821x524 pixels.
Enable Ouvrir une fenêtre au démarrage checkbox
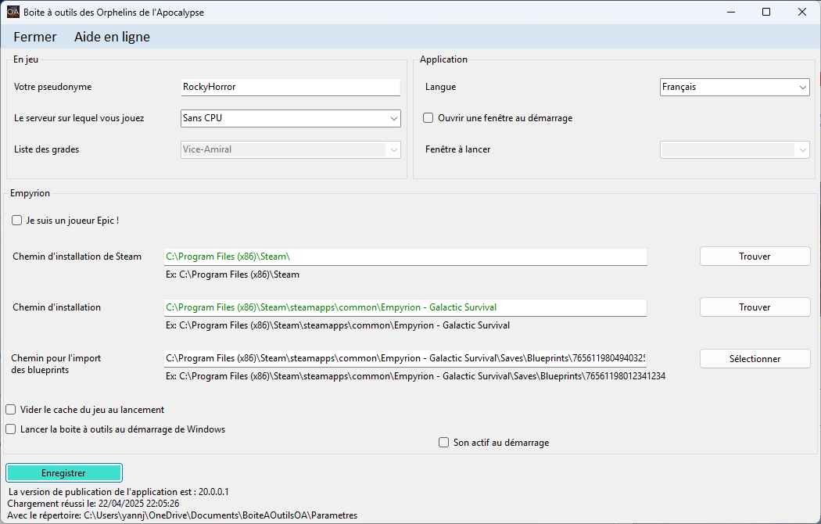(x=428, y=118)
